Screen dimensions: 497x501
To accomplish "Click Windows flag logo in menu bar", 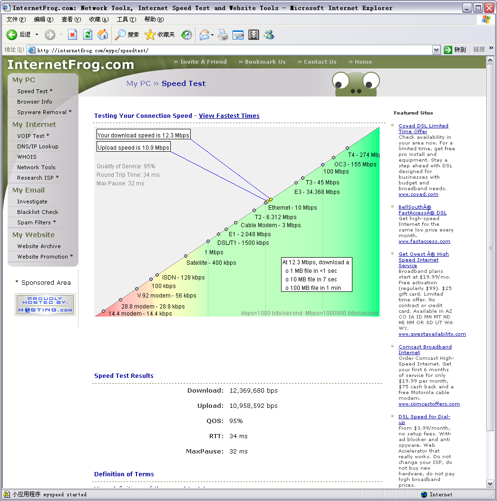I will pos(486,19).
